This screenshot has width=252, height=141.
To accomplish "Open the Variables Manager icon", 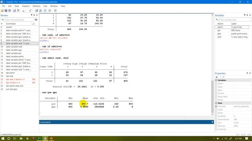I will click(x=45, y=11).
